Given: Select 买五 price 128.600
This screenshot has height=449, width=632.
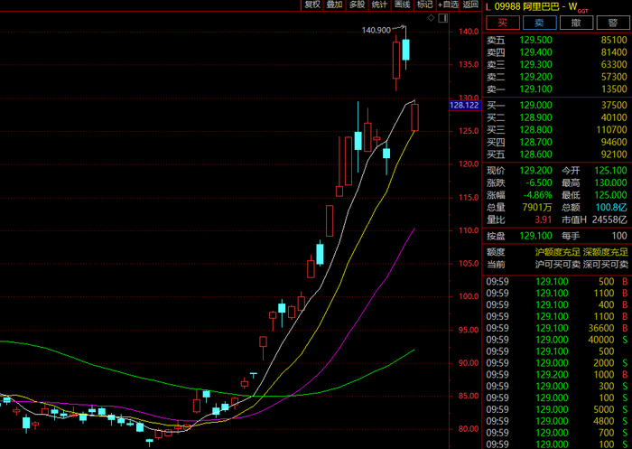Looking at the screenshot, I should coord(535,154).
